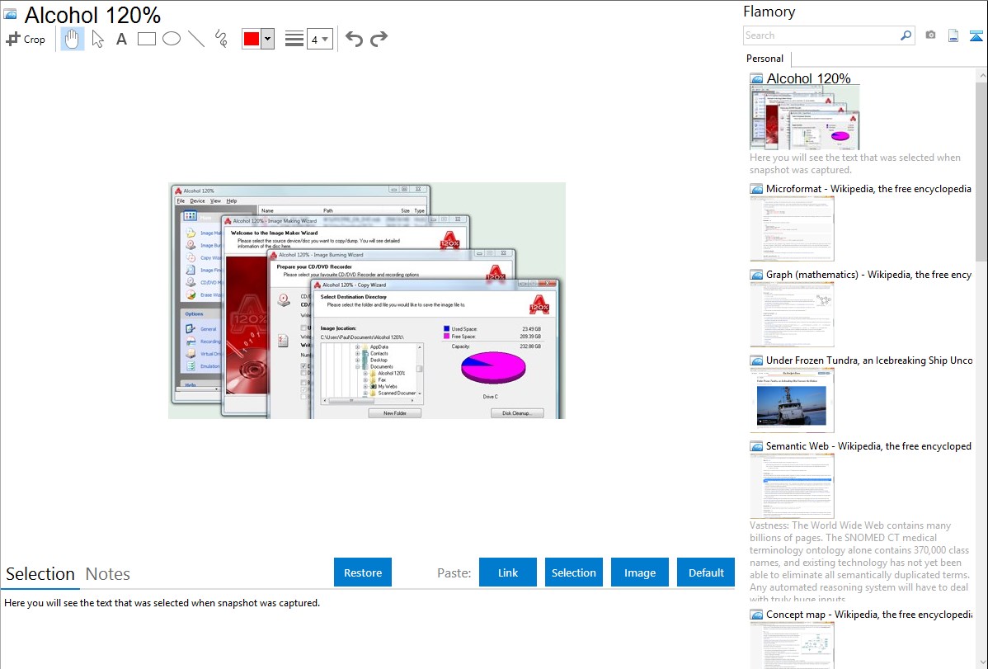The image size is (988, 669).
Task: Open the Under Frozen Tundra snapshot thumbnail
Action: [792, 400]
